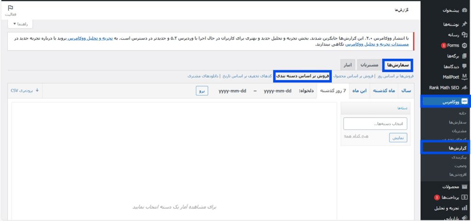
Task: Click the برو go button
Action: [x=202, y=91]
